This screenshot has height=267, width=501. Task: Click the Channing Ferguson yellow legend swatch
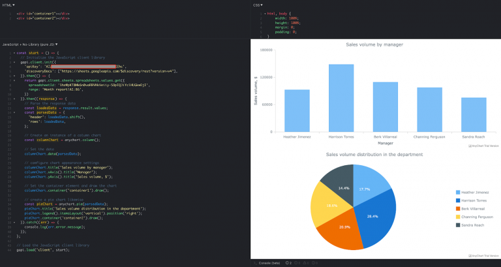point(458,217)
